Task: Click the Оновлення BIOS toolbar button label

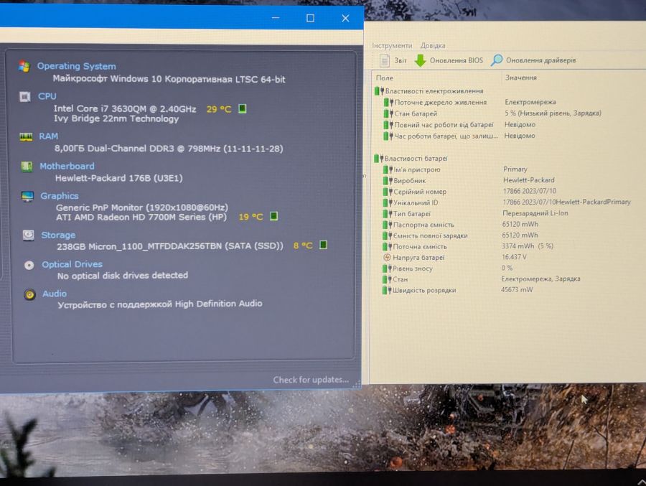Action: click(x=456, y=60)
